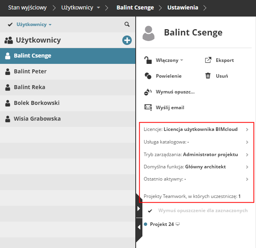This screenshot has width=256, height=248.
Task: Collapse panel with the right-pointing splitter arrow
Action: [x=138, y=209]
